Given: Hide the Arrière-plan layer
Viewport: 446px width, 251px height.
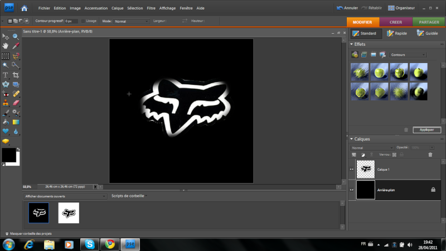Looking at the screenshot, I should pyautogui.click(x=352, y=190).
